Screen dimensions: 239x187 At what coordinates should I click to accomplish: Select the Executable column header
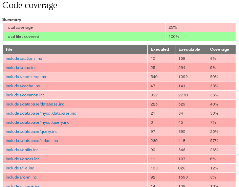tap(191, 49)
